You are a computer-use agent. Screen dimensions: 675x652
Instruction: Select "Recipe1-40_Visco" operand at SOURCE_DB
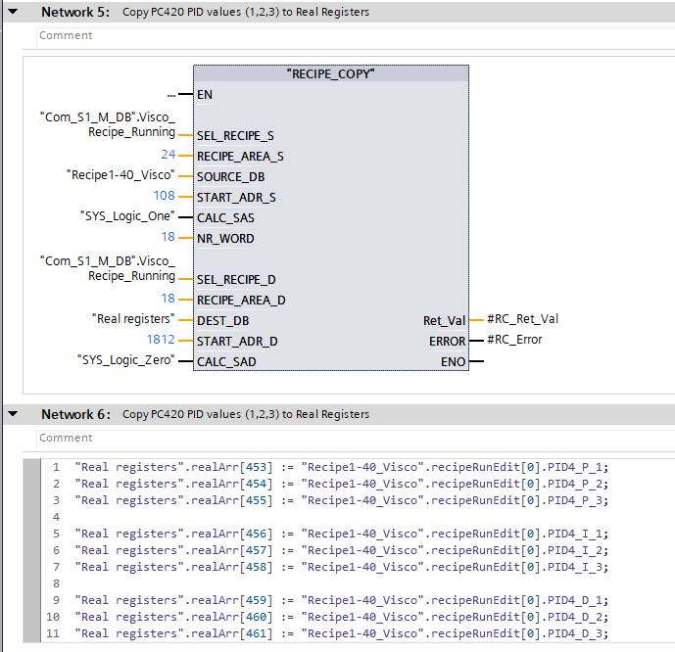[121, 175]
